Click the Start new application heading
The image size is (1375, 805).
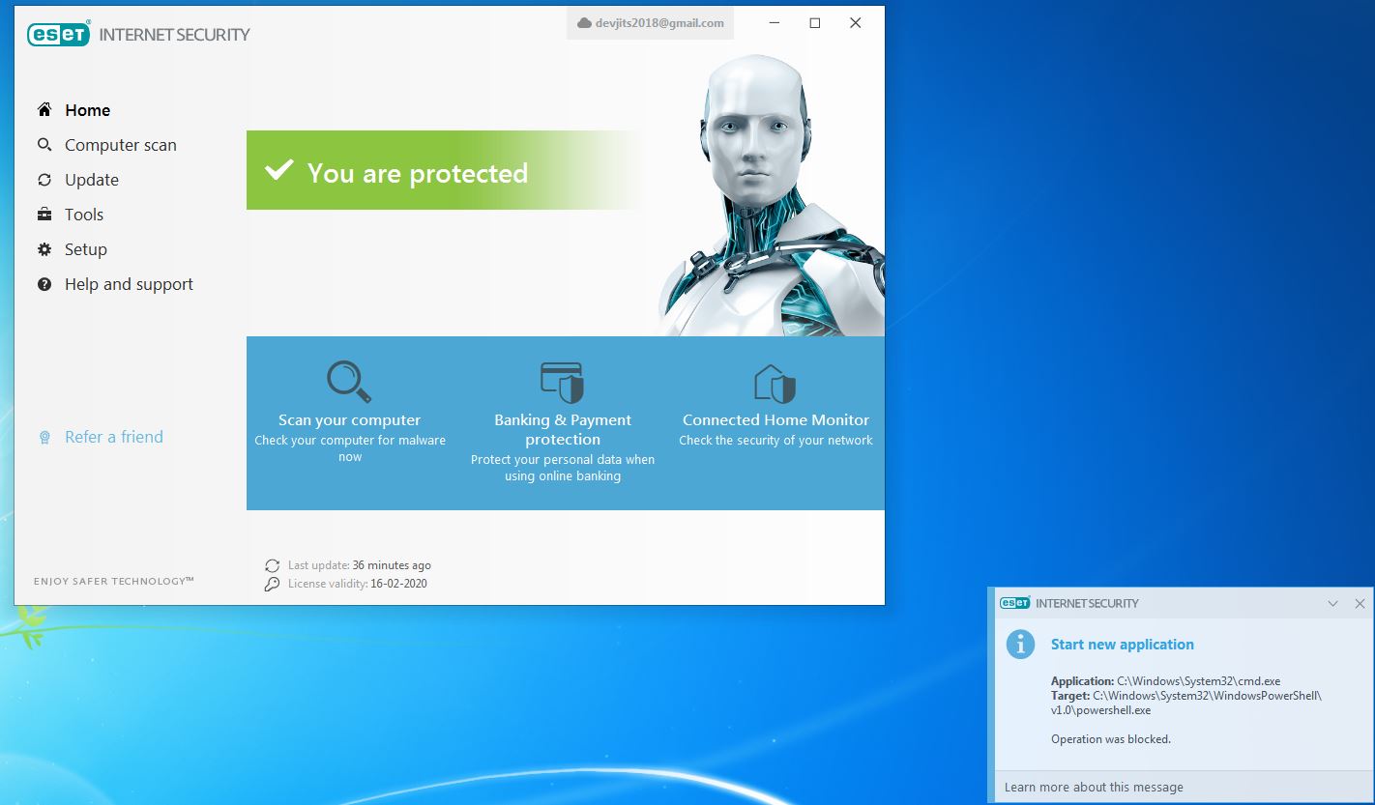[1122, 645]
